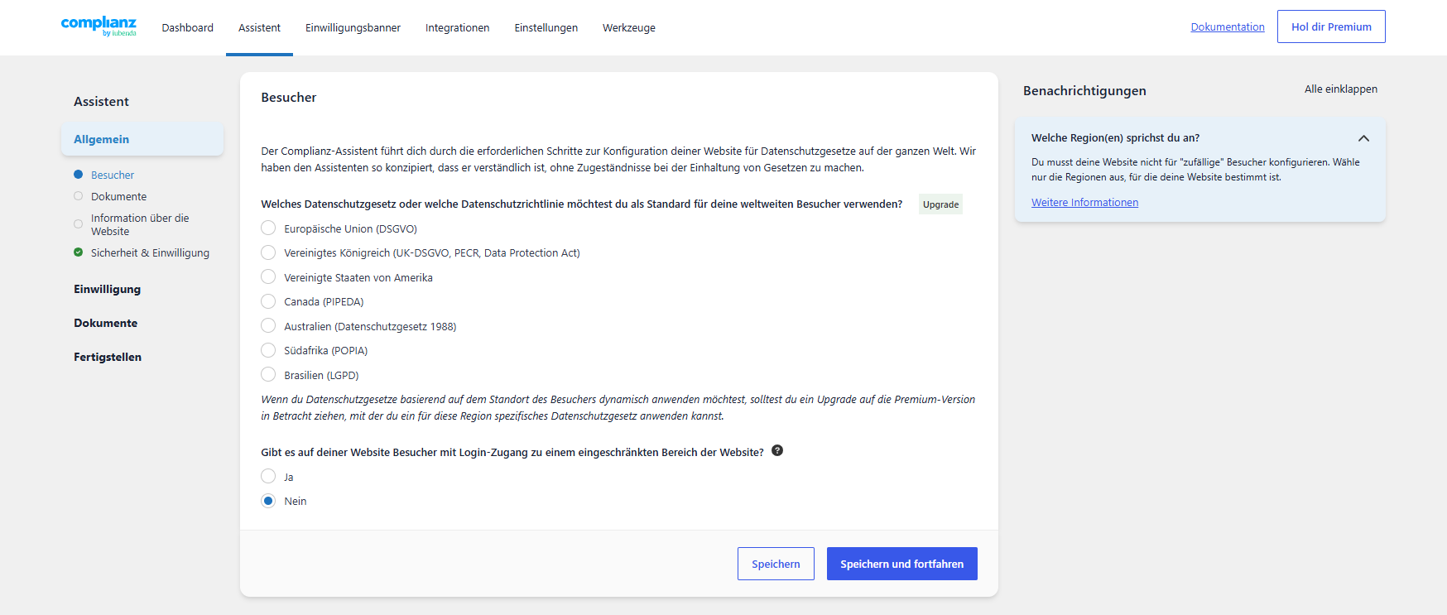Image resolution: width=1447 pixels, height=615 pixels.
Task: Choose Australien (Datenschutzgesetz 1988)
Action: click(268, 326)
